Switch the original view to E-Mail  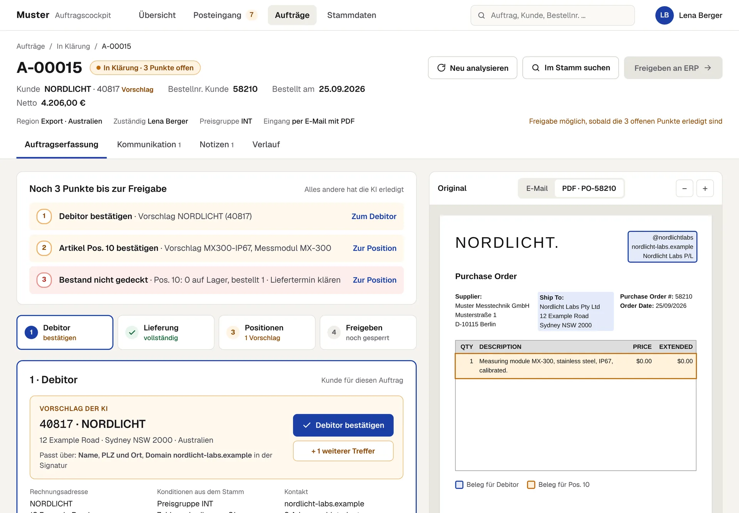pyautogui.click(x=537, y=189)
